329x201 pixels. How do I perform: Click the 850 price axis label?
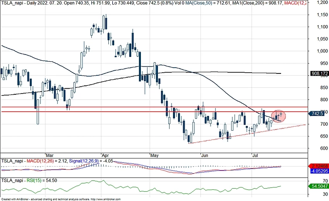point(324,88)
